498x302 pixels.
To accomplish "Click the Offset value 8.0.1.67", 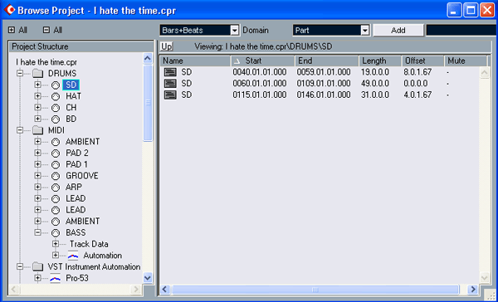I will coord(417,72).
